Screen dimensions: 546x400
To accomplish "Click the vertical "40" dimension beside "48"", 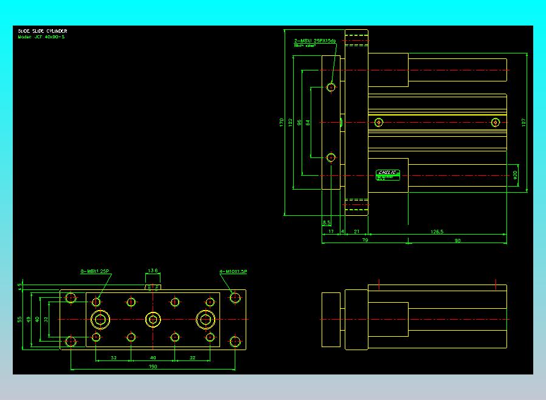I will coord(37,319).
